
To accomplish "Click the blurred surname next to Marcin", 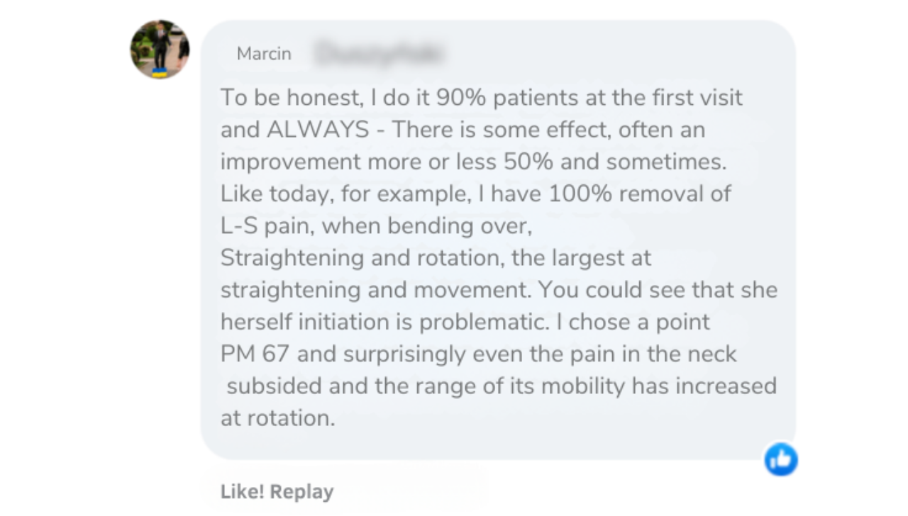I will [378, 53].
